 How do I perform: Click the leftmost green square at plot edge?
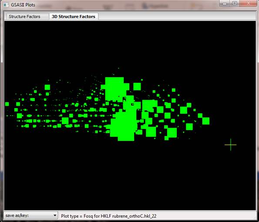[x=7, y=104]
